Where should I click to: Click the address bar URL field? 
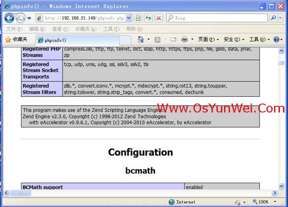click(81, 18)
